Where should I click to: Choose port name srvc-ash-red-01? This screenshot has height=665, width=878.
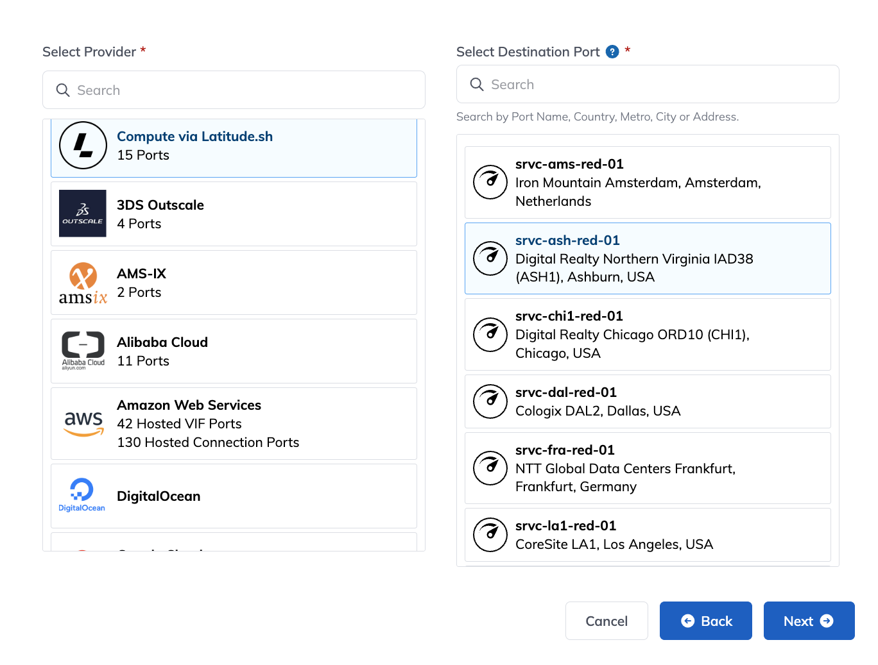coord(567,240)
